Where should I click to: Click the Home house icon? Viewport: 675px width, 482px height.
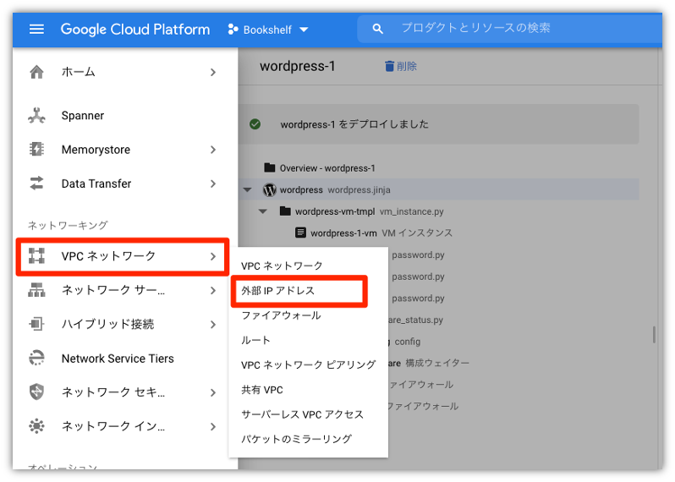point(36,72)
